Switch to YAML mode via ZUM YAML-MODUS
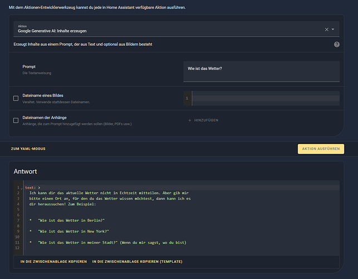 28,149
